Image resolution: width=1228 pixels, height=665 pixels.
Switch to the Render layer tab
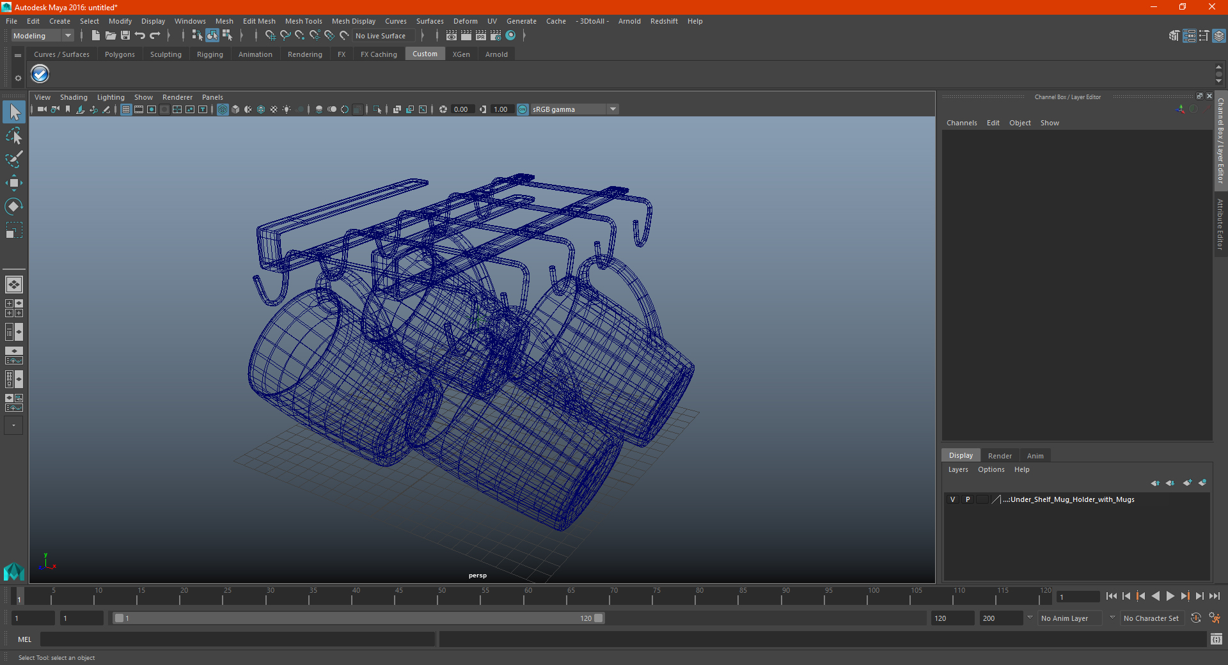coord(1000,456)
